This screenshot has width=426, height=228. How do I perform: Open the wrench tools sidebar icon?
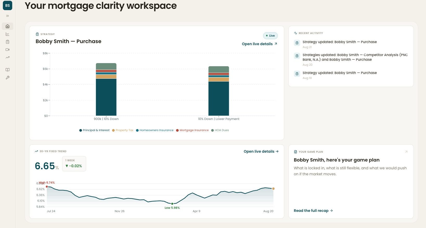click(8, 77)
